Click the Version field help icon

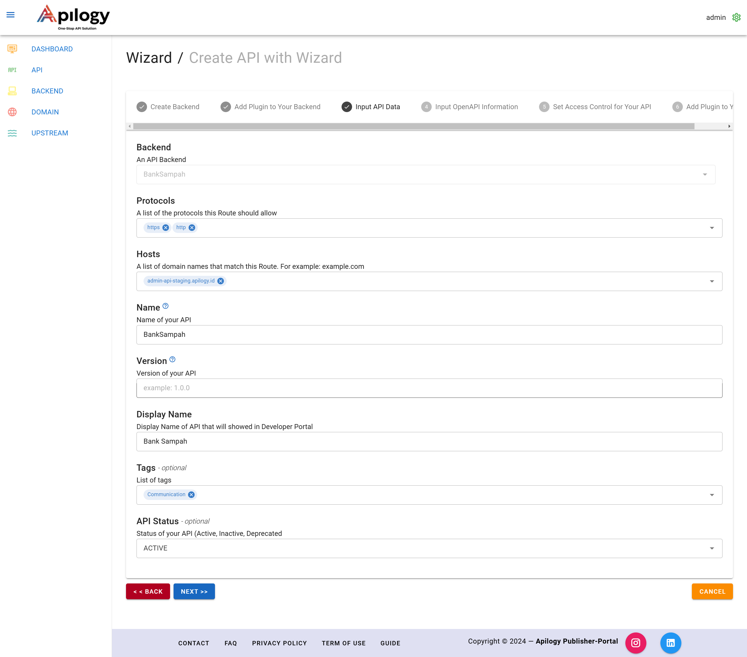click(x=172, y=359)
